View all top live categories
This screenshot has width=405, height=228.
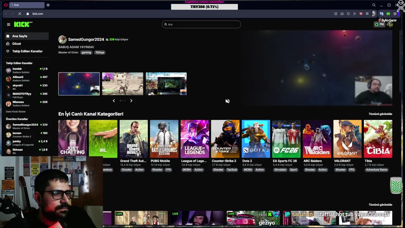coord(380,114)
